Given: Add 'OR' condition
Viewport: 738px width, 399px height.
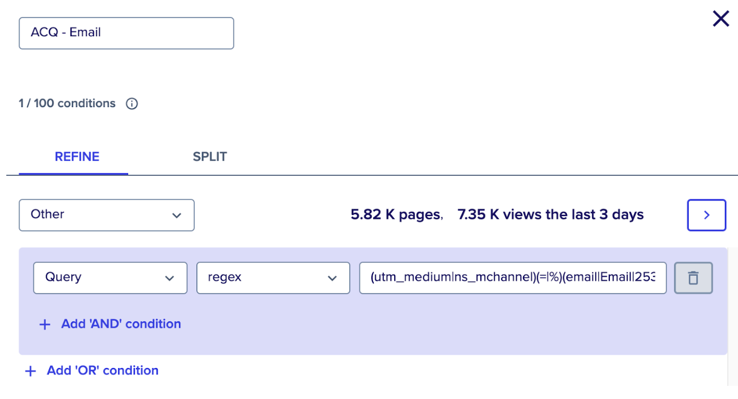Looking at the screenshot, I should [92, 371].
